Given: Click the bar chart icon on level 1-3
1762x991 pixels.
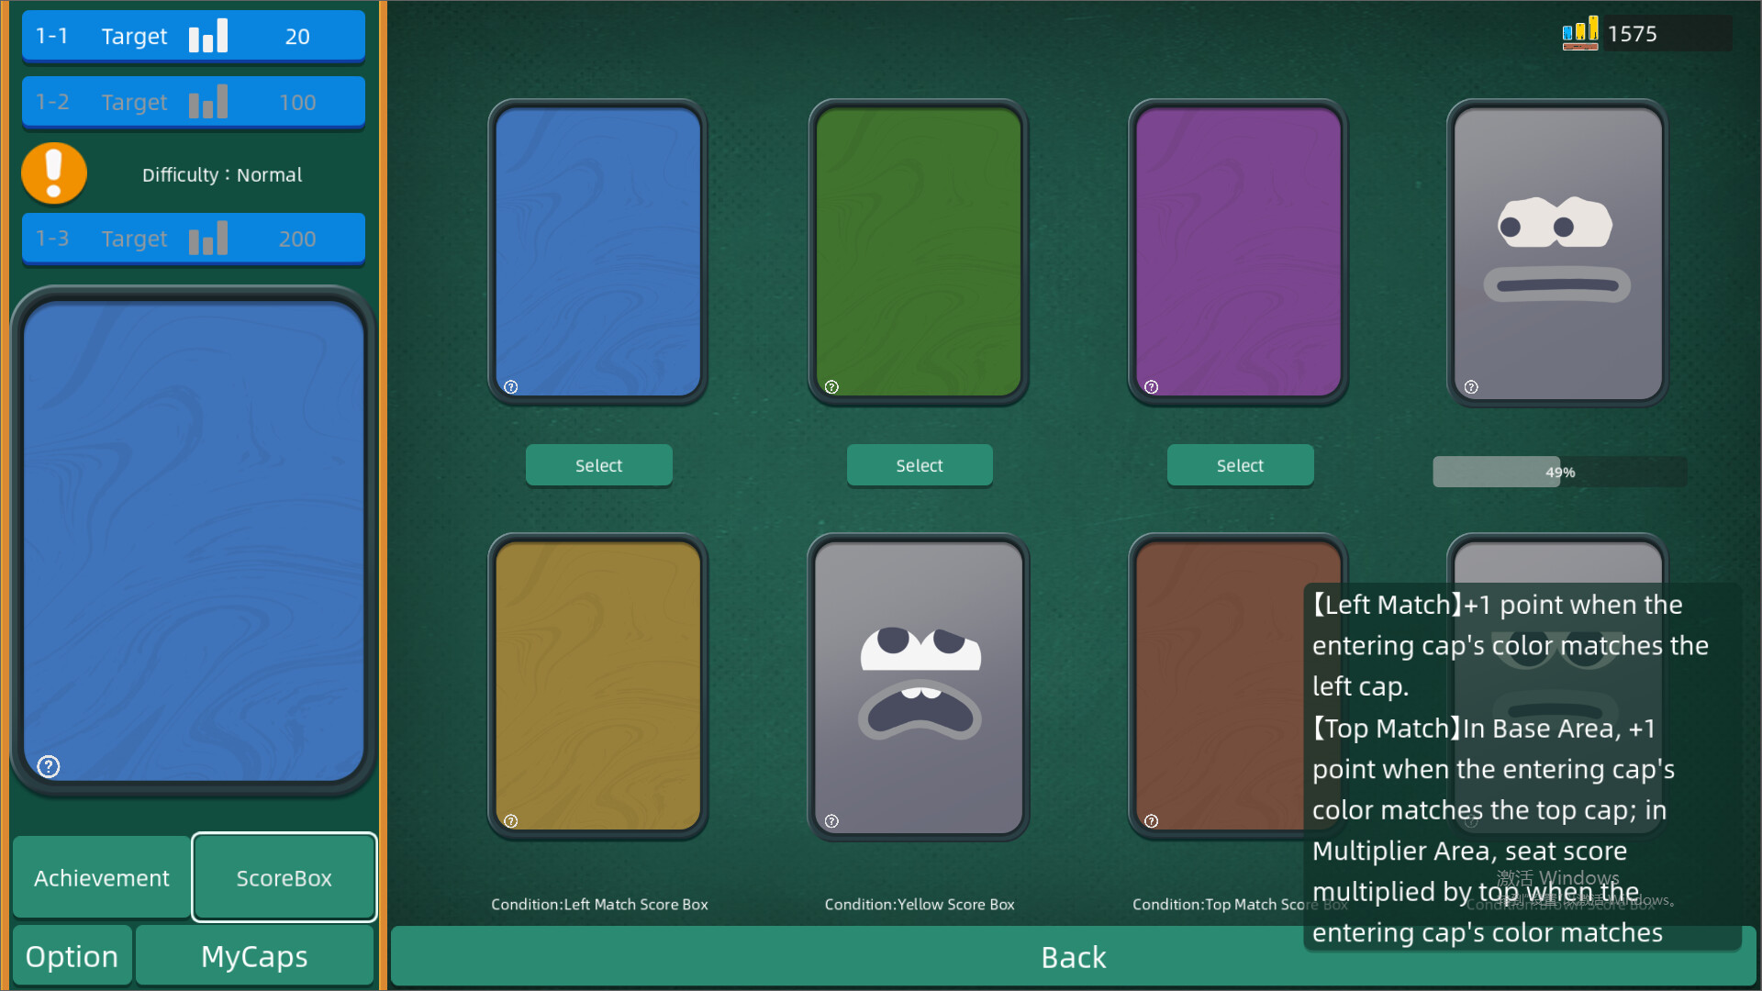Looking at the screenshot, I should click(x=208, y=238).
